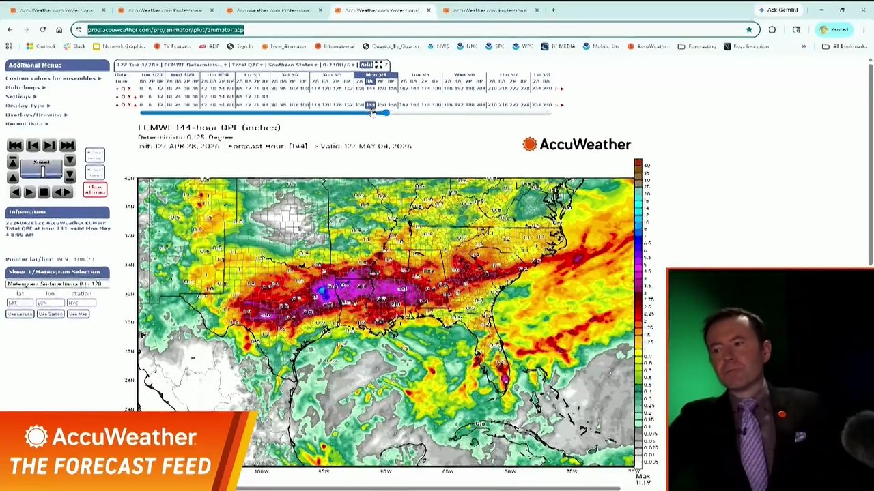Open the New_Animator bookmark
Screen dimensions: 874x491
[x=283, y=46]
